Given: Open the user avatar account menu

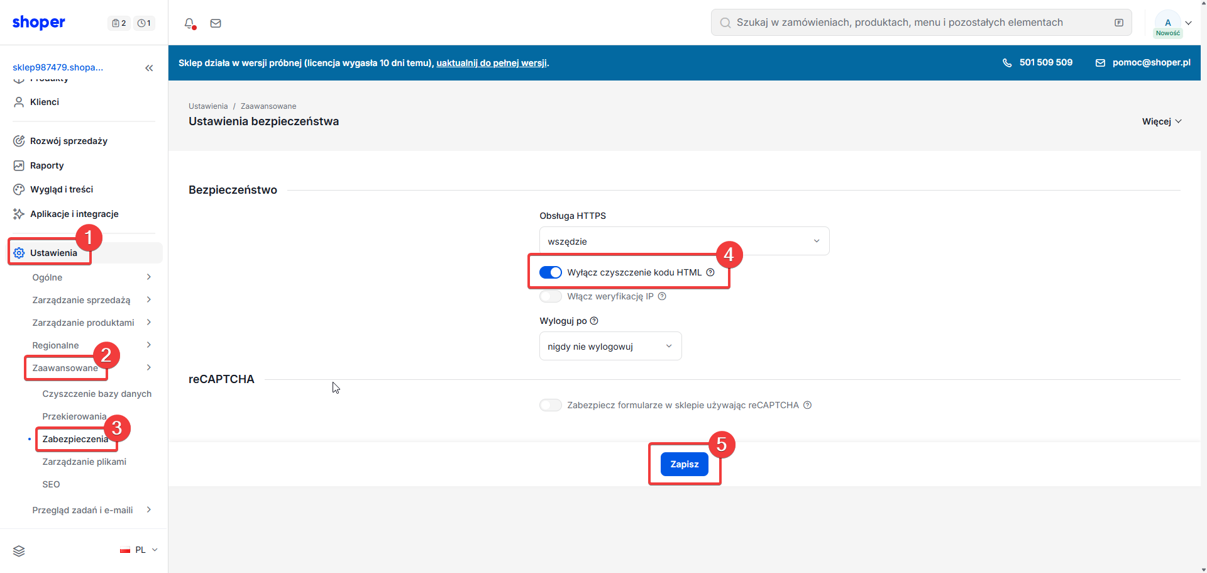Looking at the screenshot, I should (1168, 23).
